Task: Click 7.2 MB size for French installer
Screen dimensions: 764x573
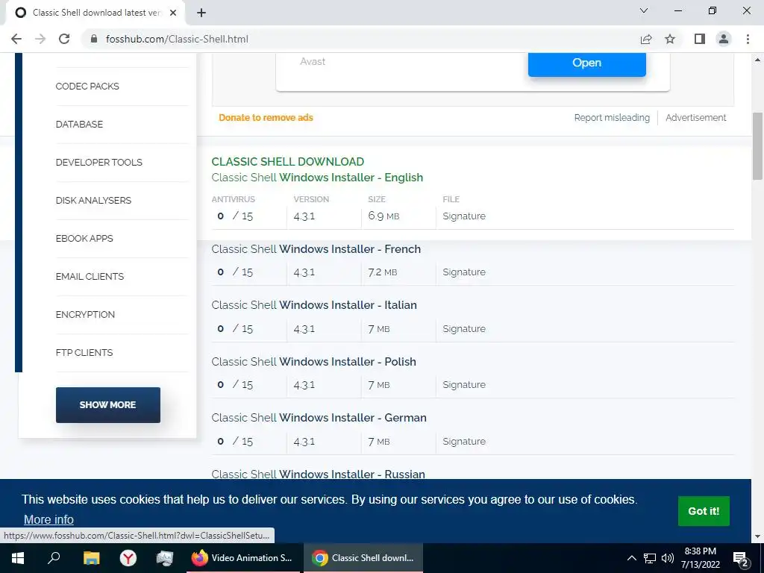Action: click(x=383, y=272)
